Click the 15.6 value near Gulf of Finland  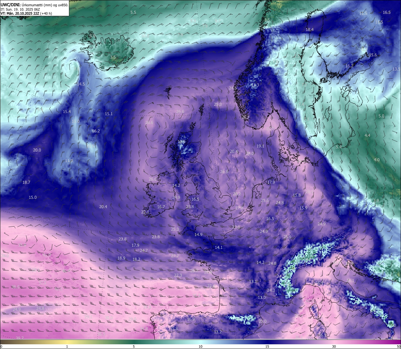373,55
